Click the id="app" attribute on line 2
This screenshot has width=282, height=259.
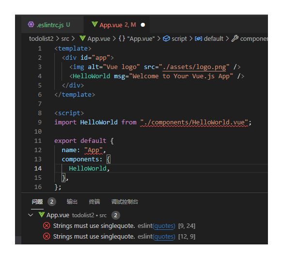click(95, 58)
